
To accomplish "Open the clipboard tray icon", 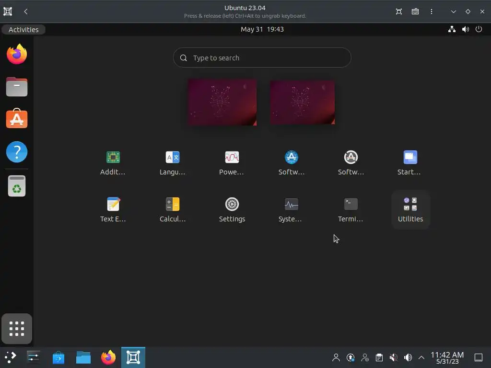I will [379, 357].
